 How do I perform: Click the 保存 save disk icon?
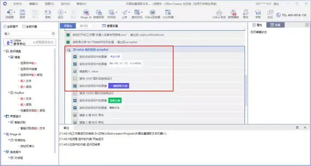click(22, 12)
